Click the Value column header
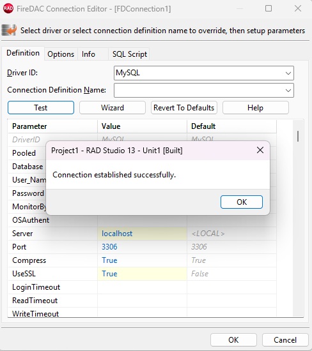 [x=142, y=126]
